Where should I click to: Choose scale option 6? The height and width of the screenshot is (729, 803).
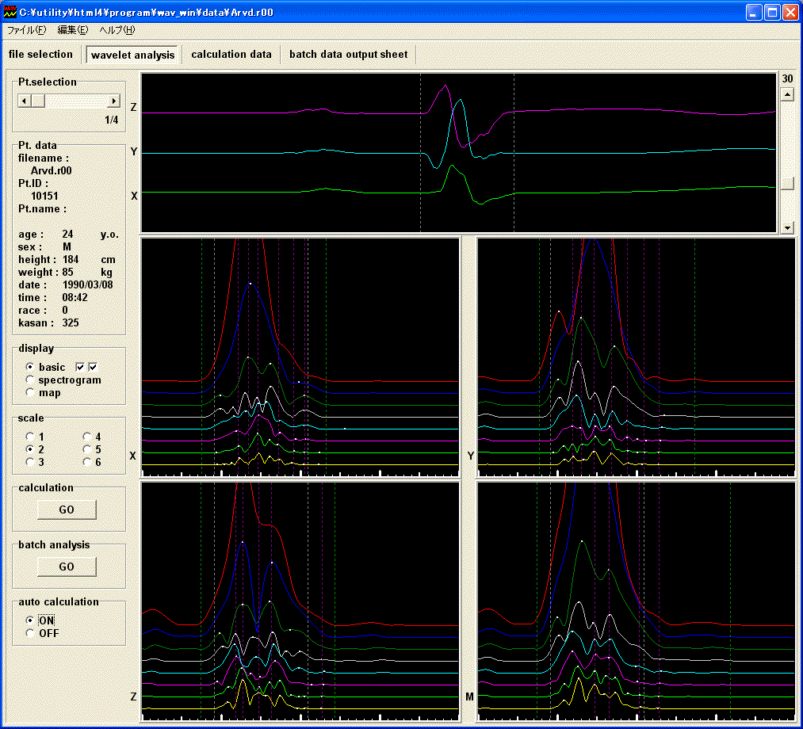88,462
